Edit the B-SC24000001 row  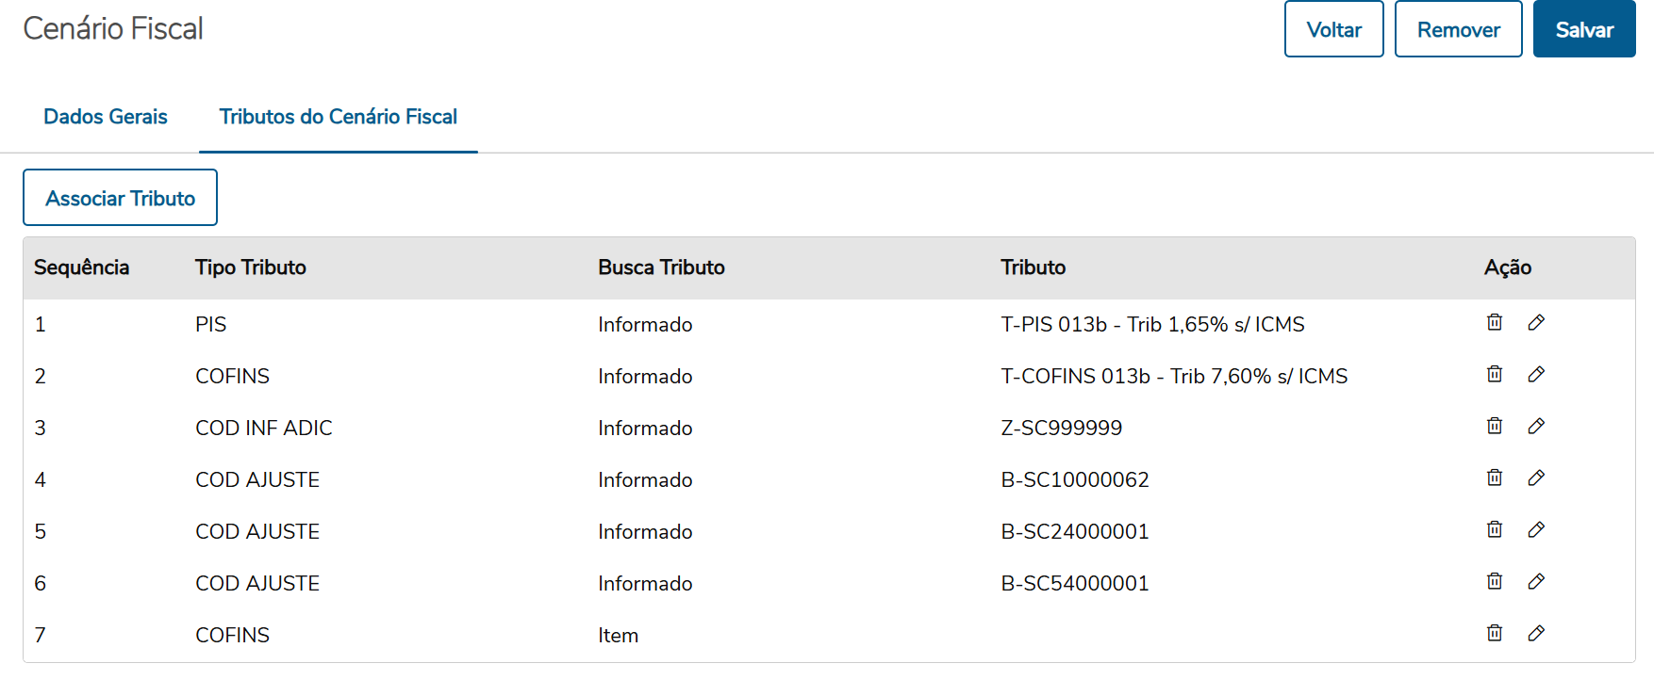click(1536, 530)
